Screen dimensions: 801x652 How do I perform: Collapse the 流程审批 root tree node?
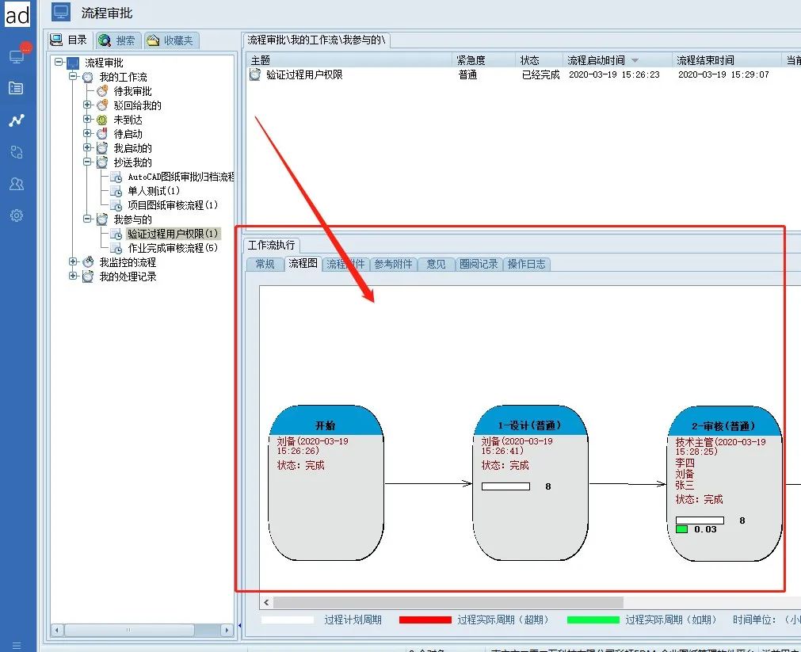tap(59, 63)
